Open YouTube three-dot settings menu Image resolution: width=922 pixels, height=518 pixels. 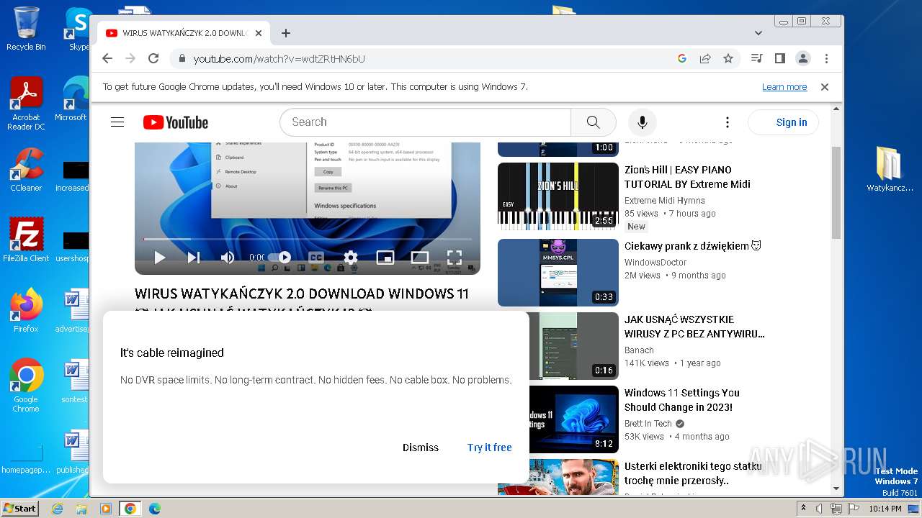(x=728, y=122)
